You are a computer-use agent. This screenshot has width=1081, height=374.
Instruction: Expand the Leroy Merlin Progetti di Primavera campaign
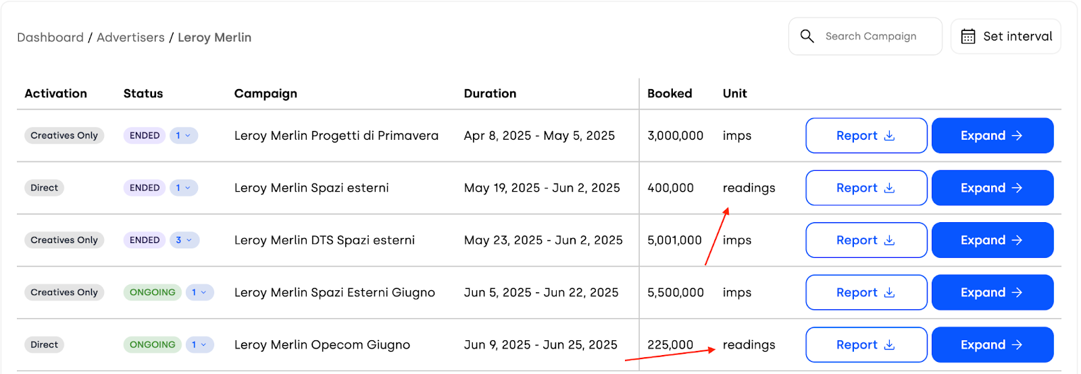[992, 136]
